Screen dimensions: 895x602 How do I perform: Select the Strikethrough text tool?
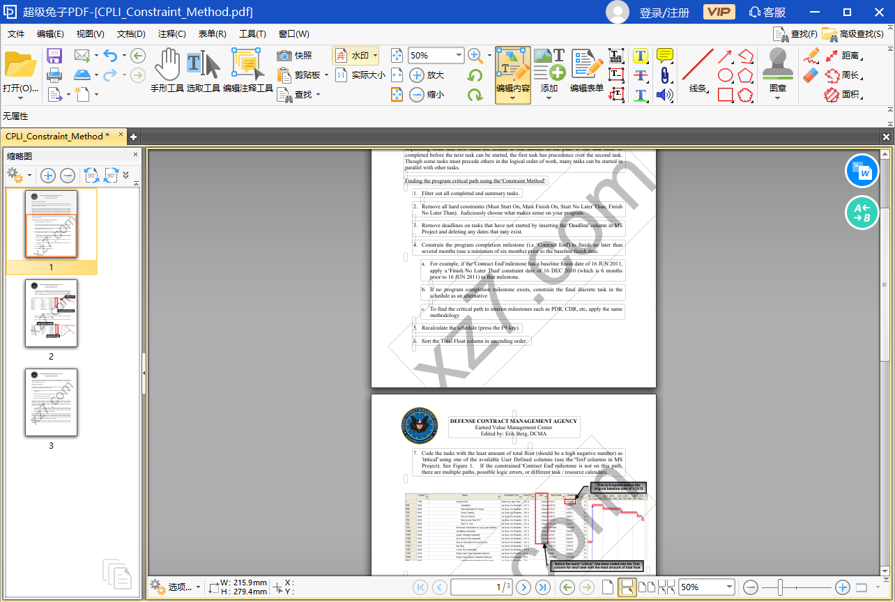[x=641, y=75]
